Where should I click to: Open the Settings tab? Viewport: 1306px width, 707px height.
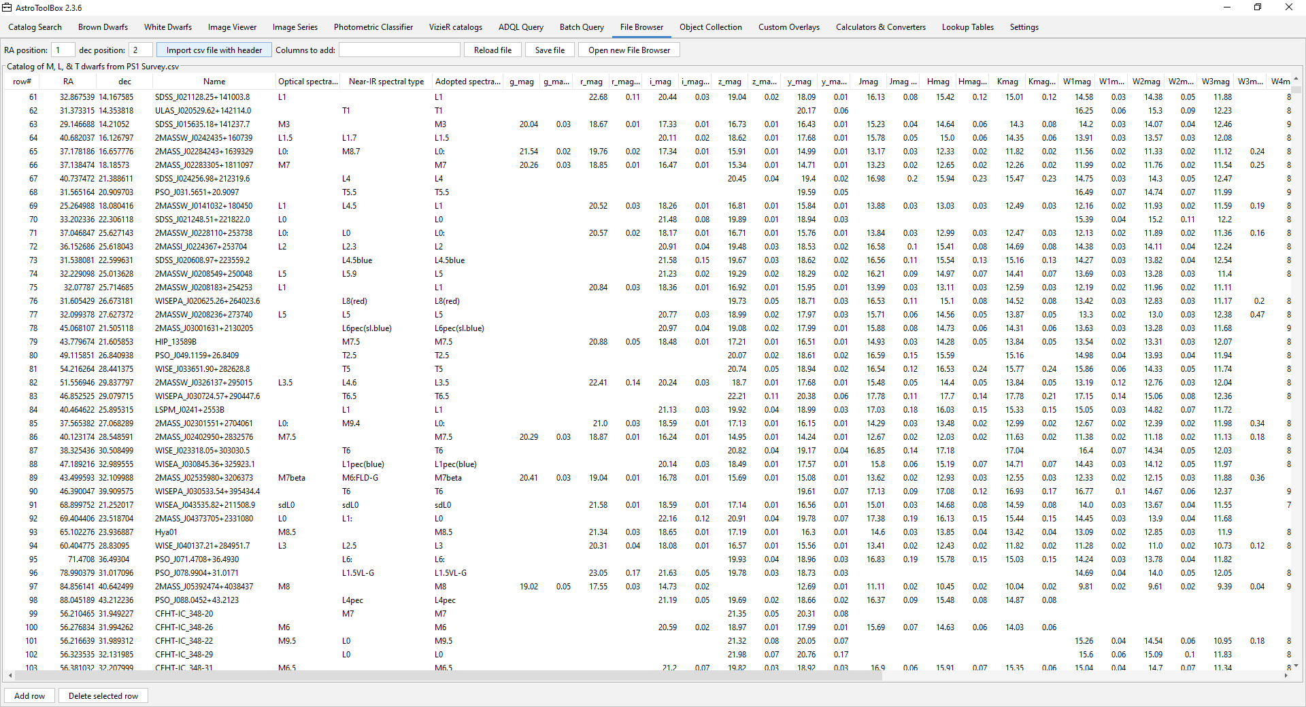[1024, 27]
